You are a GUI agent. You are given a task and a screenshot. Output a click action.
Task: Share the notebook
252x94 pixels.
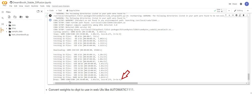click(233, 4)
